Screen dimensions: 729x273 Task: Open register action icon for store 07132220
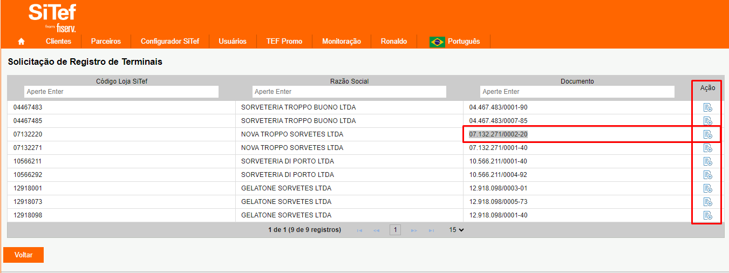click(707, 134)
